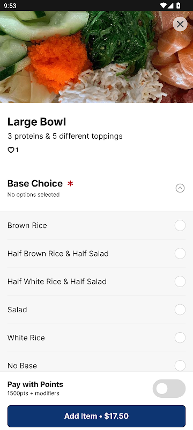Screen dimensions: 193x430
Task: Tap Add Item $17.50 button
Action: [96, 416]
